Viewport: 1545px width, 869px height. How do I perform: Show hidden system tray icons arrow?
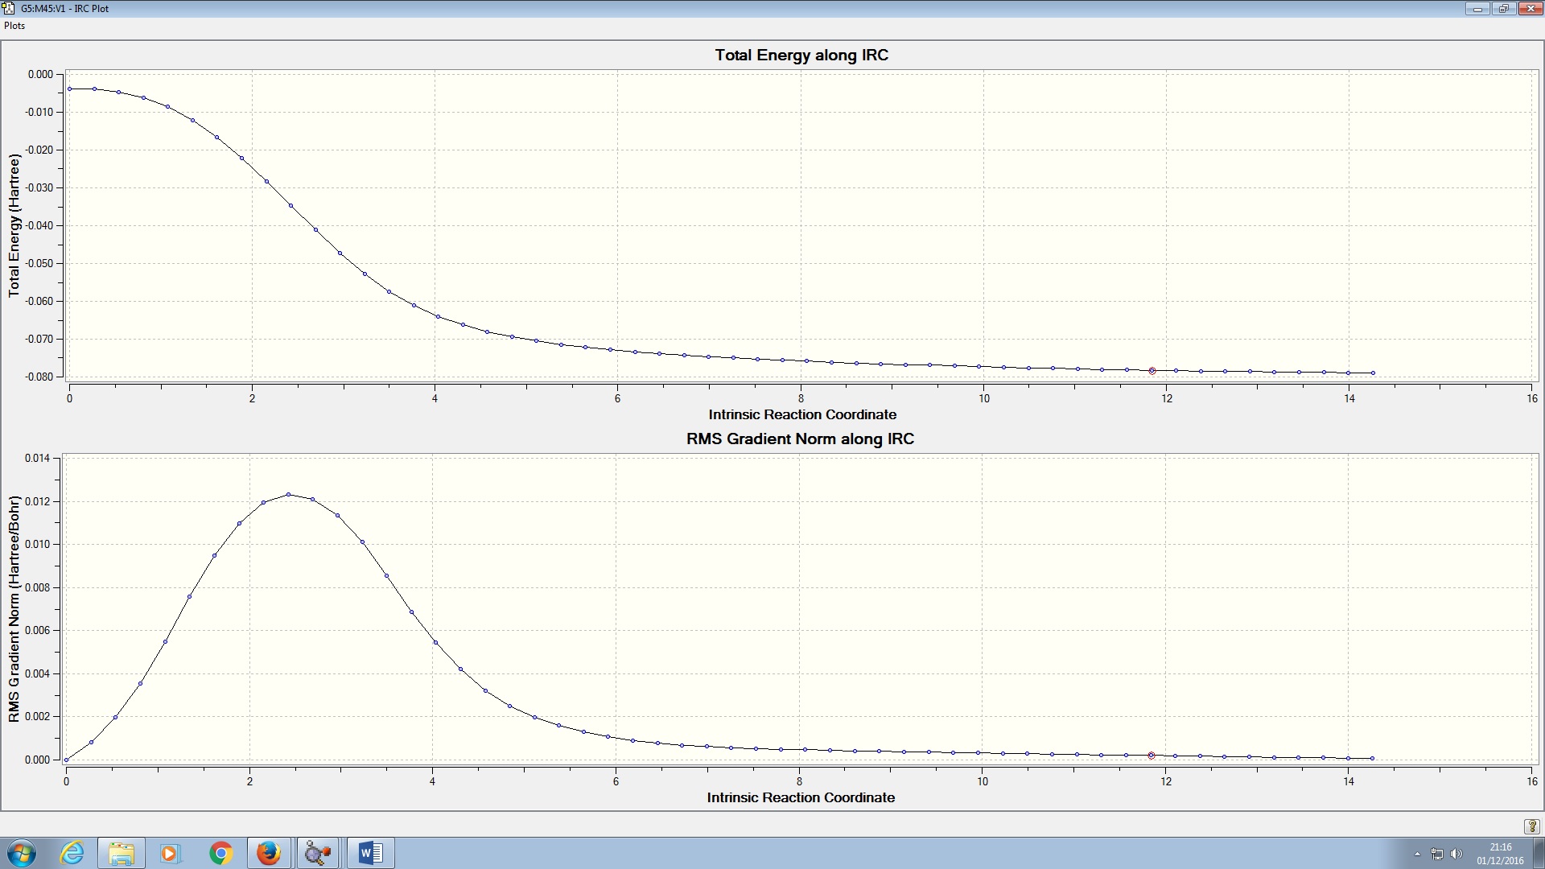pos(1417,854)
